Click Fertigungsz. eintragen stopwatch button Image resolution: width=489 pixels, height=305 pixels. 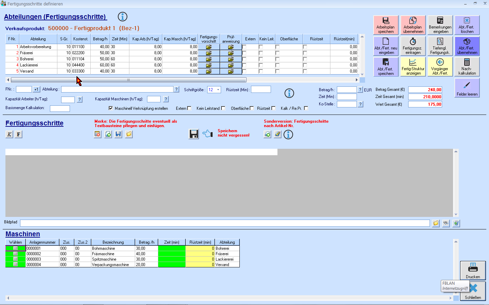tap(413, 46)
